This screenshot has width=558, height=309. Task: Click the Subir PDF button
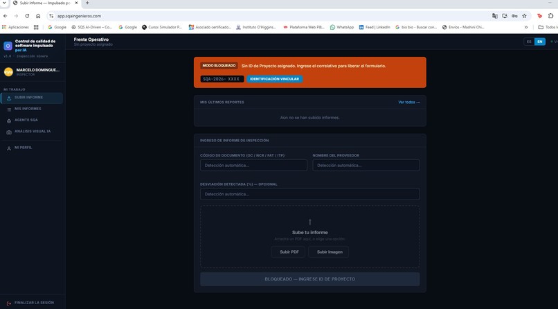tap(289, 251)
